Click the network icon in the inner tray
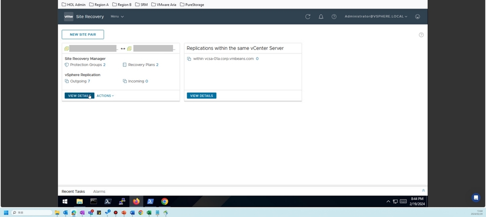 [395, 201]
